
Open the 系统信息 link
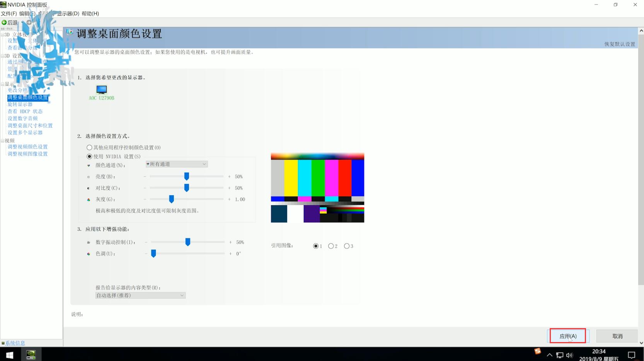coord(15,343)
